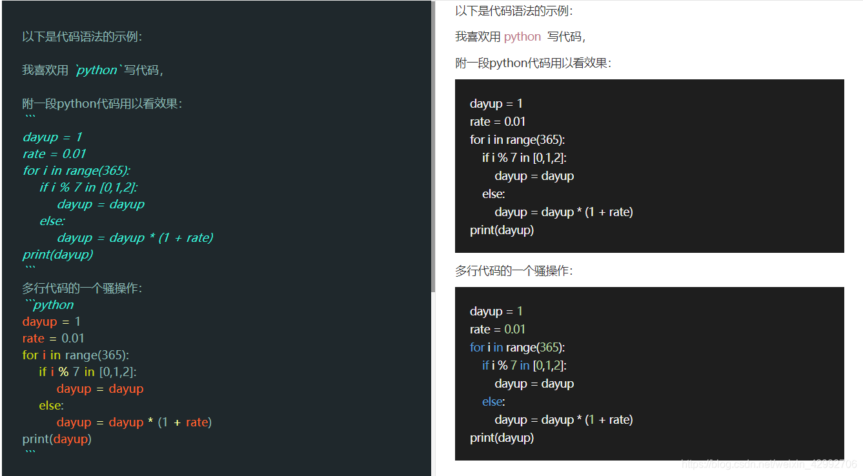Click orange 'dayup = dayup * (1 + rate)' editor line
863x476 pixels.
point(134,422)
